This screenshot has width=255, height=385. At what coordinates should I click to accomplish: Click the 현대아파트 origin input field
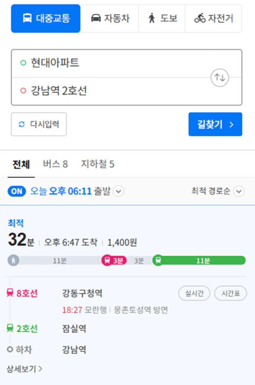[111, 63]
